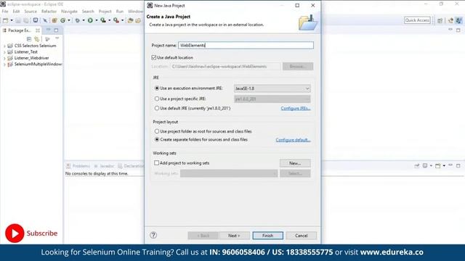Maximize the editor area using its maximize icon
Viewport: 465px width, 261px height.
click(x=458, y=30)
